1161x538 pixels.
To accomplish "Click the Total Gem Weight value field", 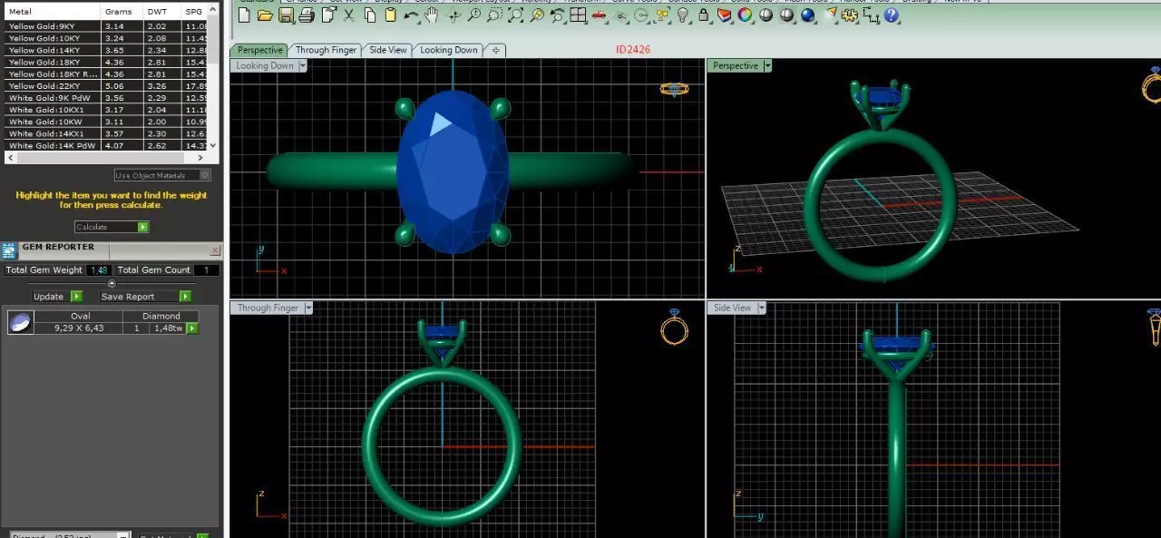I will [x=99, y=269].
